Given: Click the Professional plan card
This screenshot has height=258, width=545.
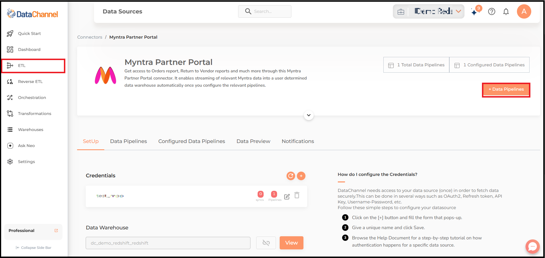Looking at the screenshot, I should point(33,232).
